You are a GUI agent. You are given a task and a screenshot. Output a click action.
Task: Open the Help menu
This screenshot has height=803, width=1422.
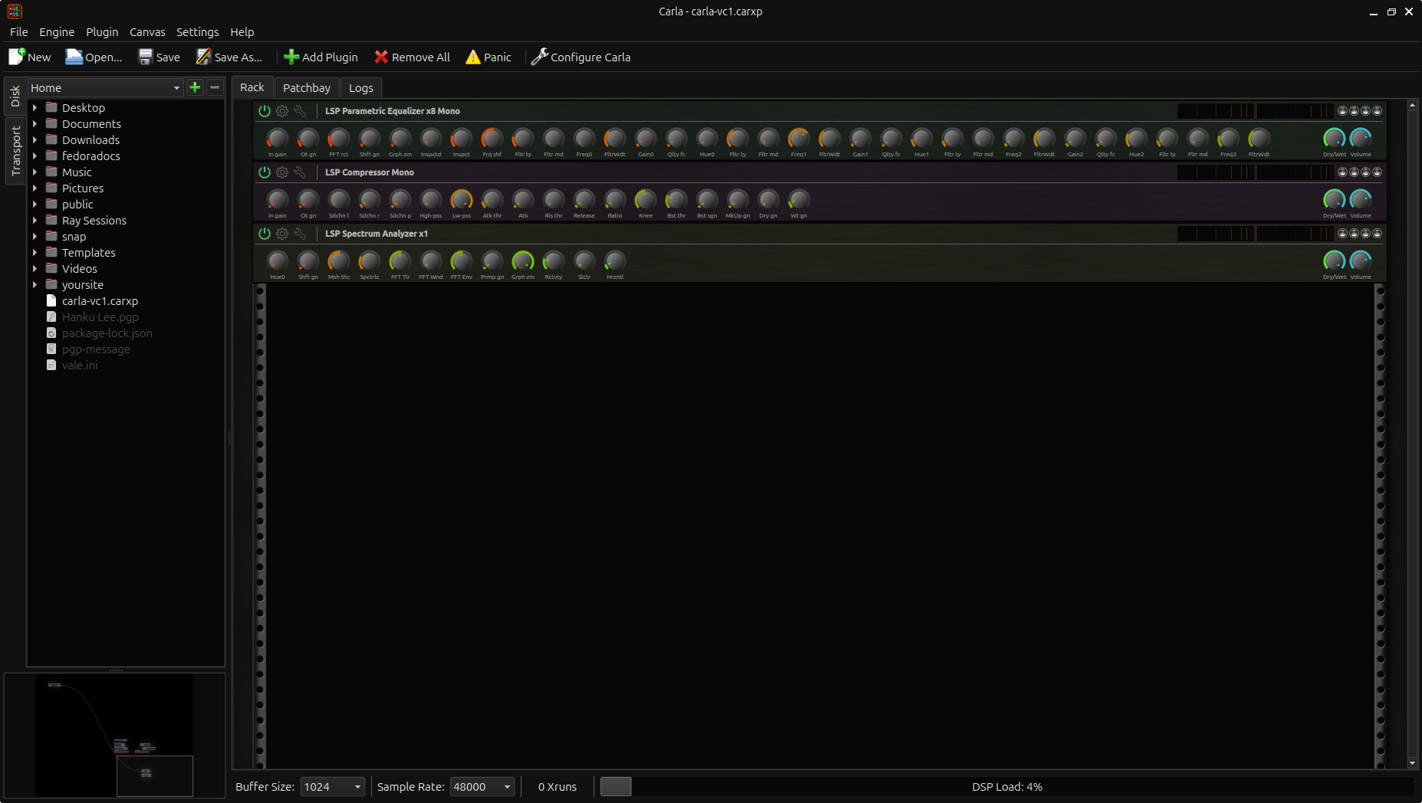tap(242, 32)
